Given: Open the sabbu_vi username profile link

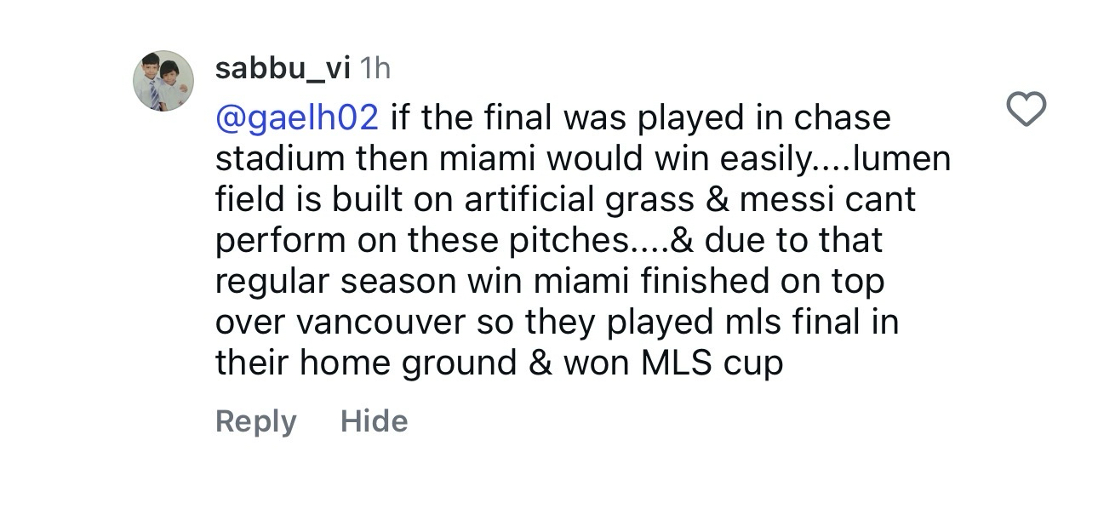Looking at the screenshot, I should (x=283, y=68).
